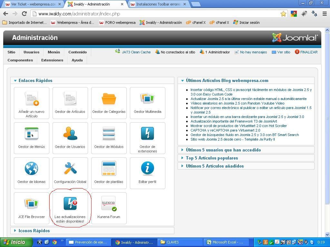Image resolution: width=330 pixels, height=247 pixels.
Task: Open the Usuarios menu
Action: (x=31, y=52)
